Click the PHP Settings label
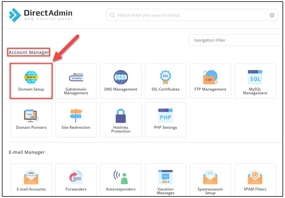Image resolution: width=285 pixels, height=198 pixels. [x=165, y=128]
